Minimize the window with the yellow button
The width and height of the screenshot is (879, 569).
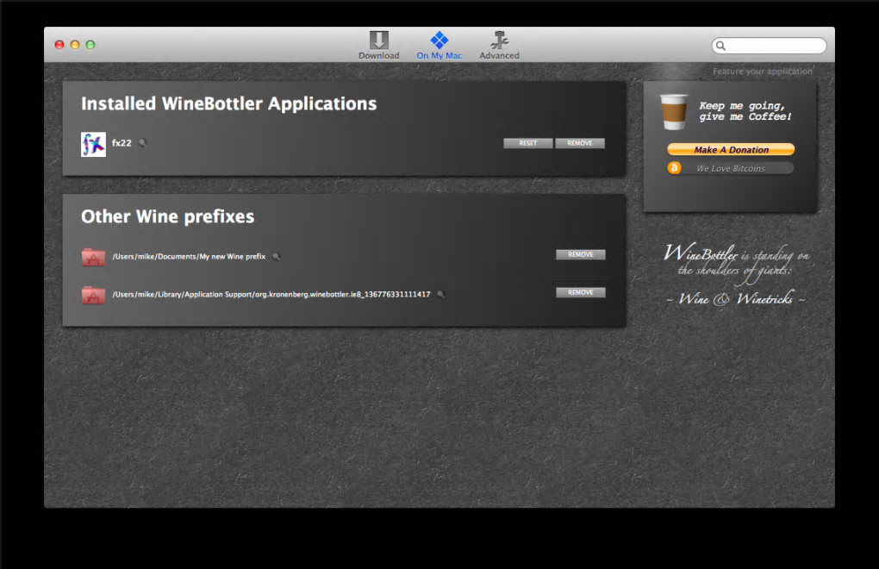coord(75,44)
